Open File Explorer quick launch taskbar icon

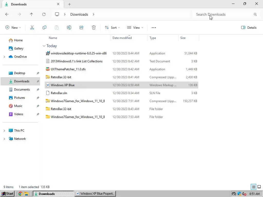tap(26, 194)
